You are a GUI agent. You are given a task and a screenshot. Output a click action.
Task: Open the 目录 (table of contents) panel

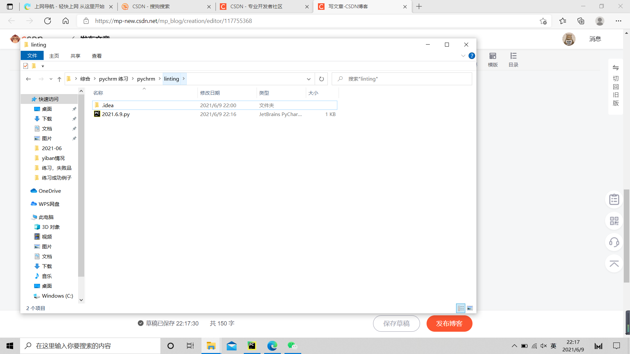coord(513,59)
